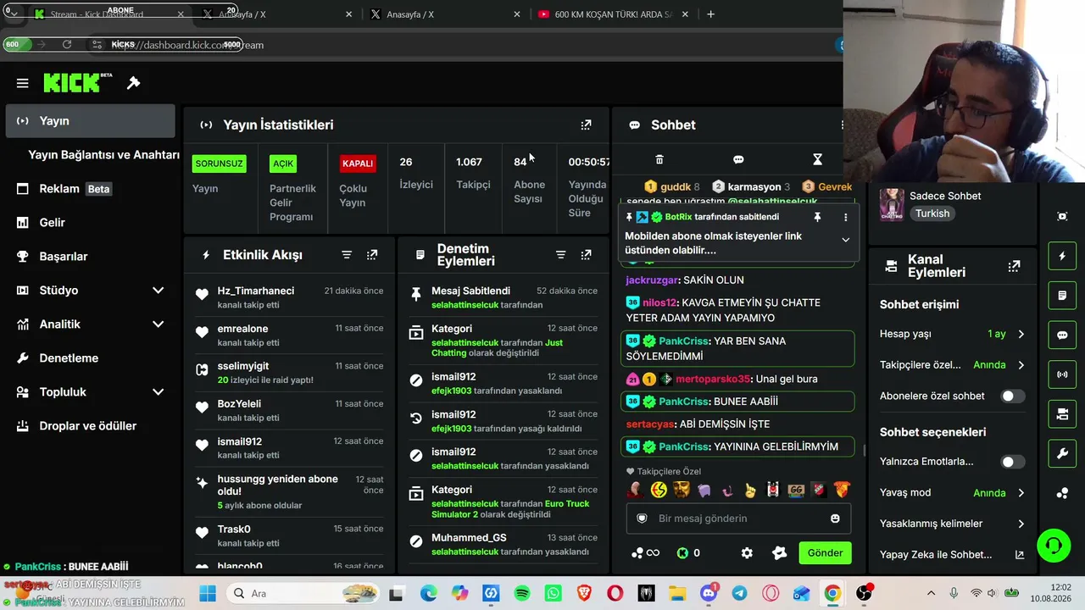Open Hesap yaşı setting
The width and height of the screenshot is (1085, 610).
coord(952,334)
